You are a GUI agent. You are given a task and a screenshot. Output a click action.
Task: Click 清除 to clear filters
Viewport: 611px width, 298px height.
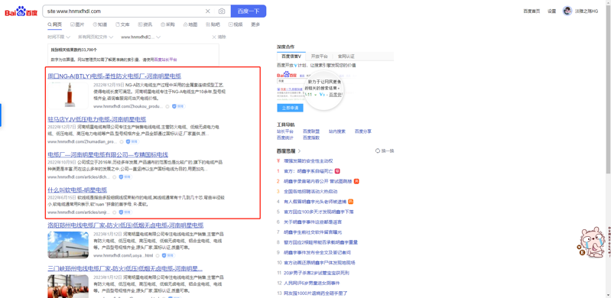pyautogui.click(x=219, y=37)
